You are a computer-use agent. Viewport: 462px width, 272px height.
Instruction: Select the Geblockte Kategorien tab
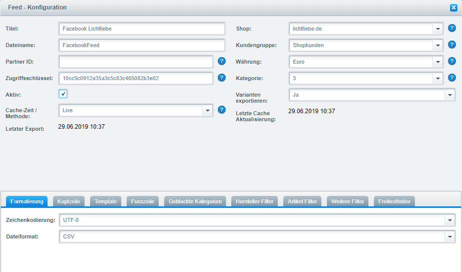(195, 201)
